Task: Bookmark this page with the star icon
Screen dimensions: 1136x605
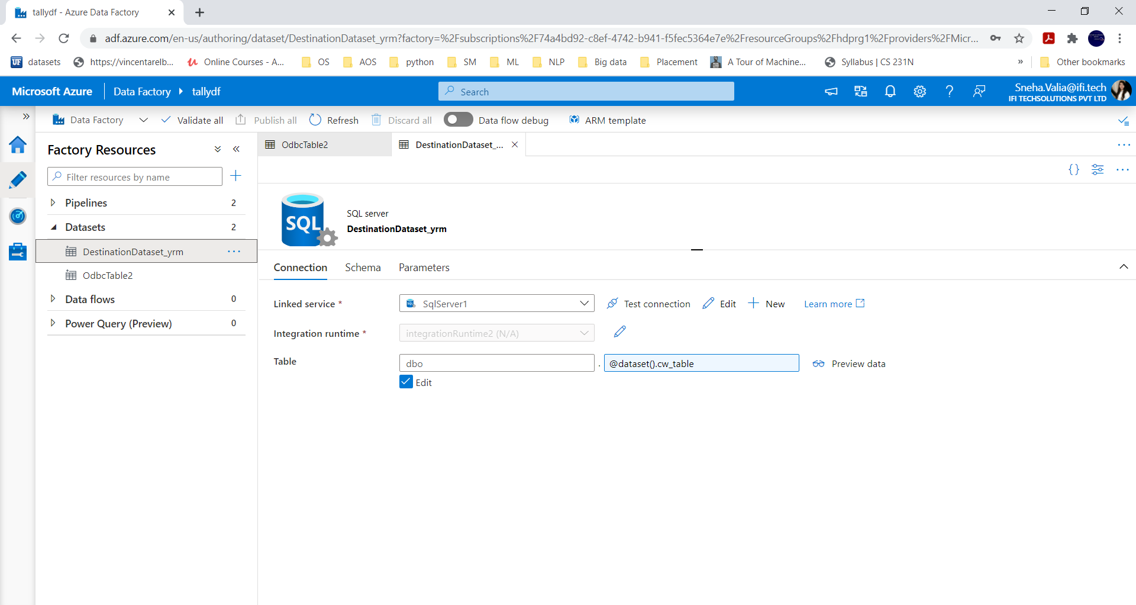Action: 1019,38
